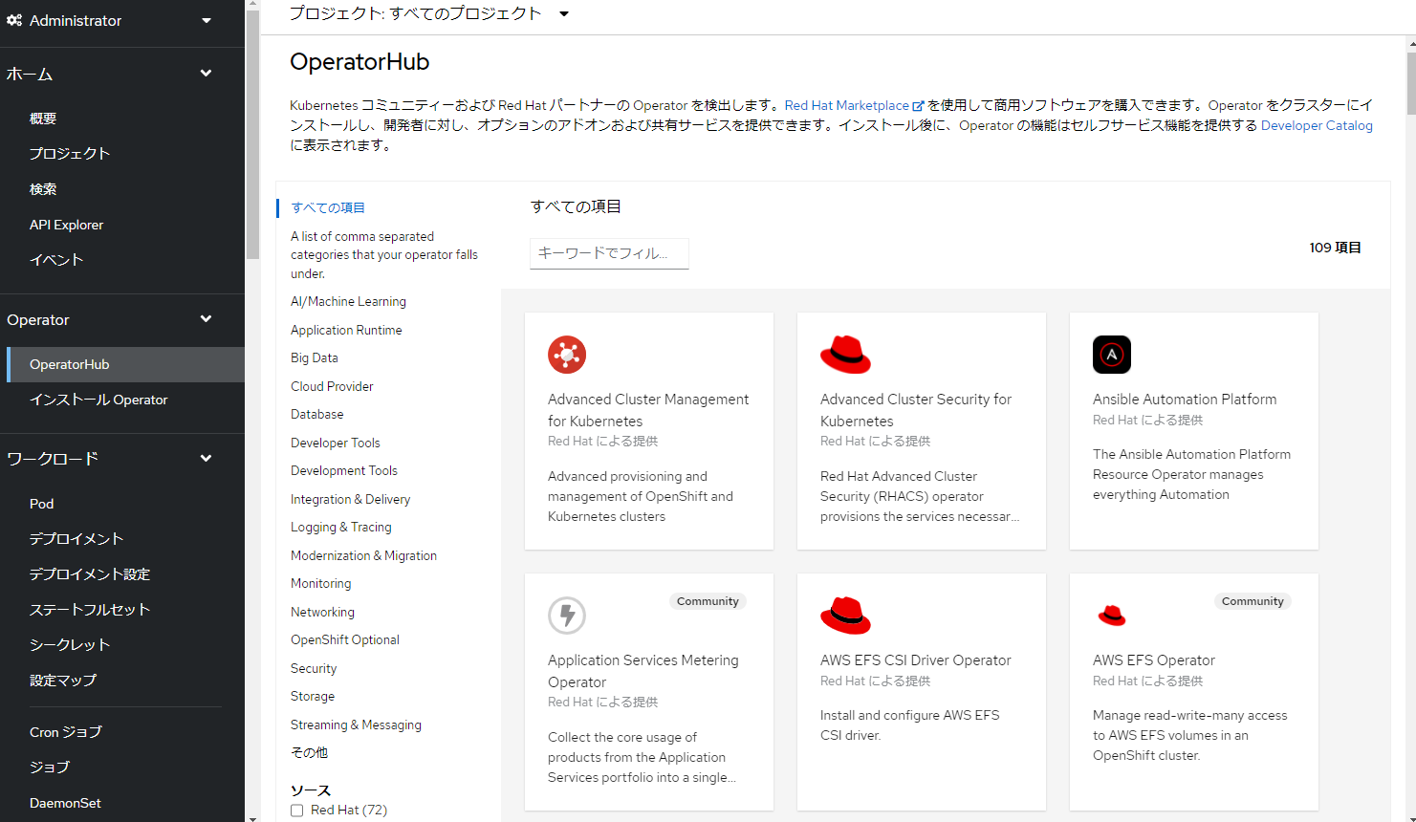
Task: Open the Developer Catalog link
Action: [x=1317, y=124]
